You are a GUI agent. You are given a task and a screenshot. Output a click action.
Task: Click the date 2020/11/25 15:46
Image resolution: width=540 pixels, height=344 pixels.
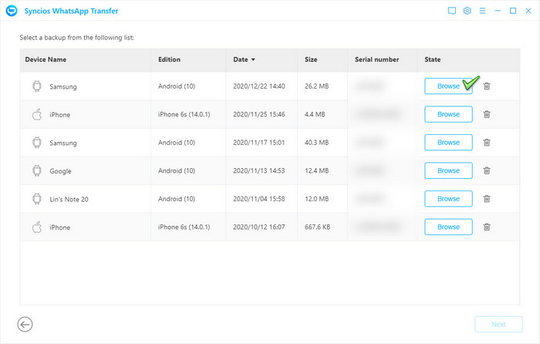[259, 114]
